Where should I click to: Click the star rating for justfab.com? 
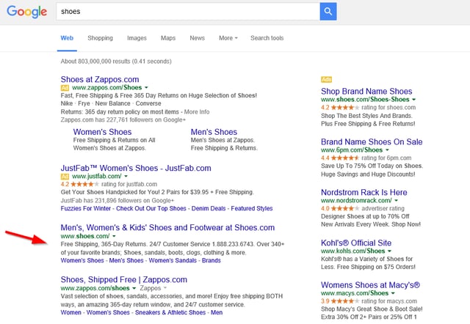click(85, 184)
